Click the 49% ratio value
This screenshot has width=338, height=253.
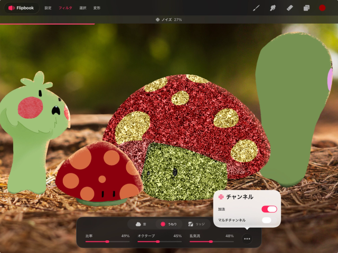click(125, 236)
